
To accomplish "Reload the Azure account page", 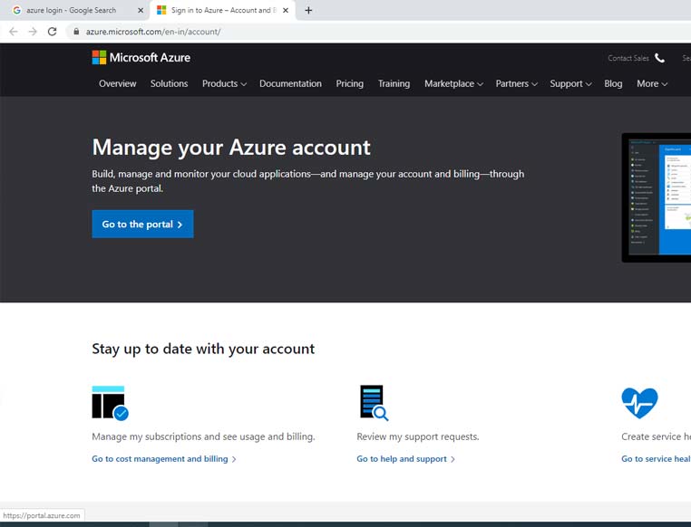I will pos(52,32).
